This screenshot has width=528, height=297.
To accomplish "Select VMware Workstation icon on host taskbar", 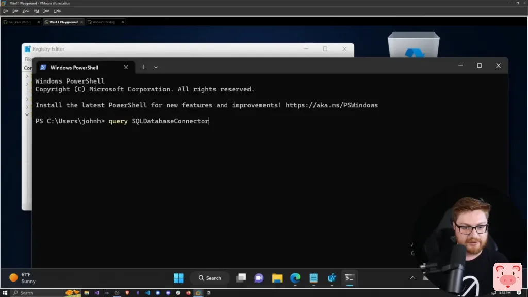I will click(199, 293).
